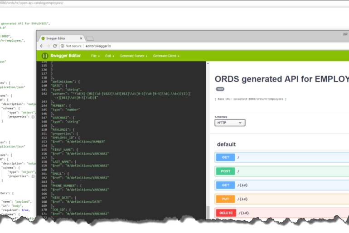Image resolution: width=349 pixels, height=233 pixels.
Task: Open the Generate Client menu
Action: tap(166, 56)
